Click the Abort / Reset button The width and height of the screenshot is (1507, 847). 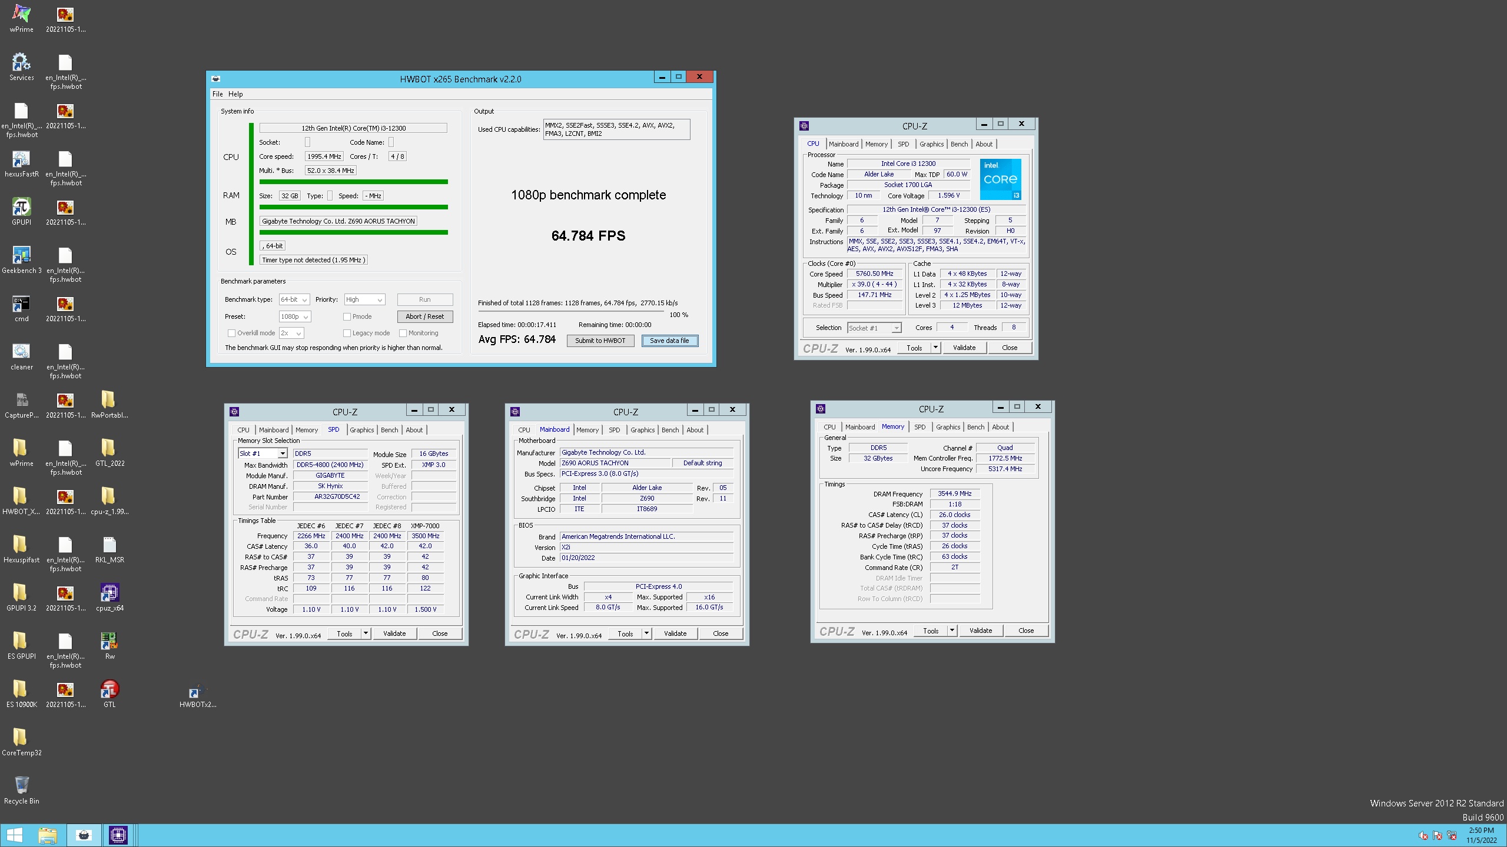(x=424, y=316)
